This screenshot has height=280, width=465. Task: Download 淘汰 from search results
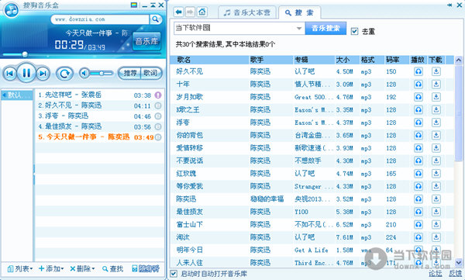436,237
